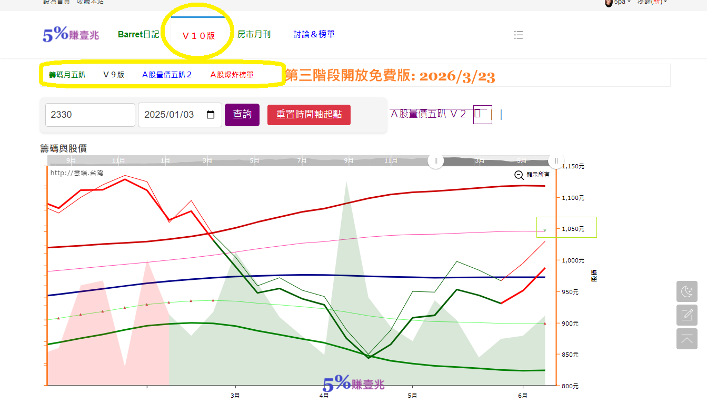
Task: Open the 提醒 notifications dropdown
Action: tap(652, 3)
